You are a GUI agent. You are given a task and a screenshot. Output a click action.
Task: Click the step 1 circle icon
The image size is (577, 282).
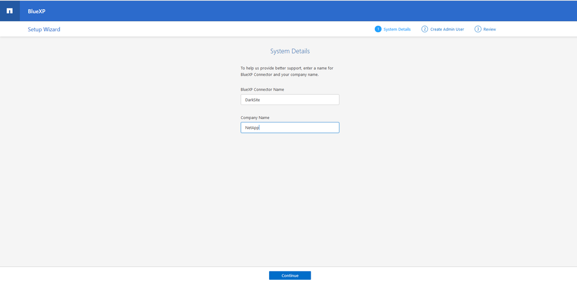click(x=378, y=29)
